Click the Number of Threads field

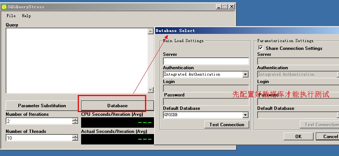(x=39, y=138)
